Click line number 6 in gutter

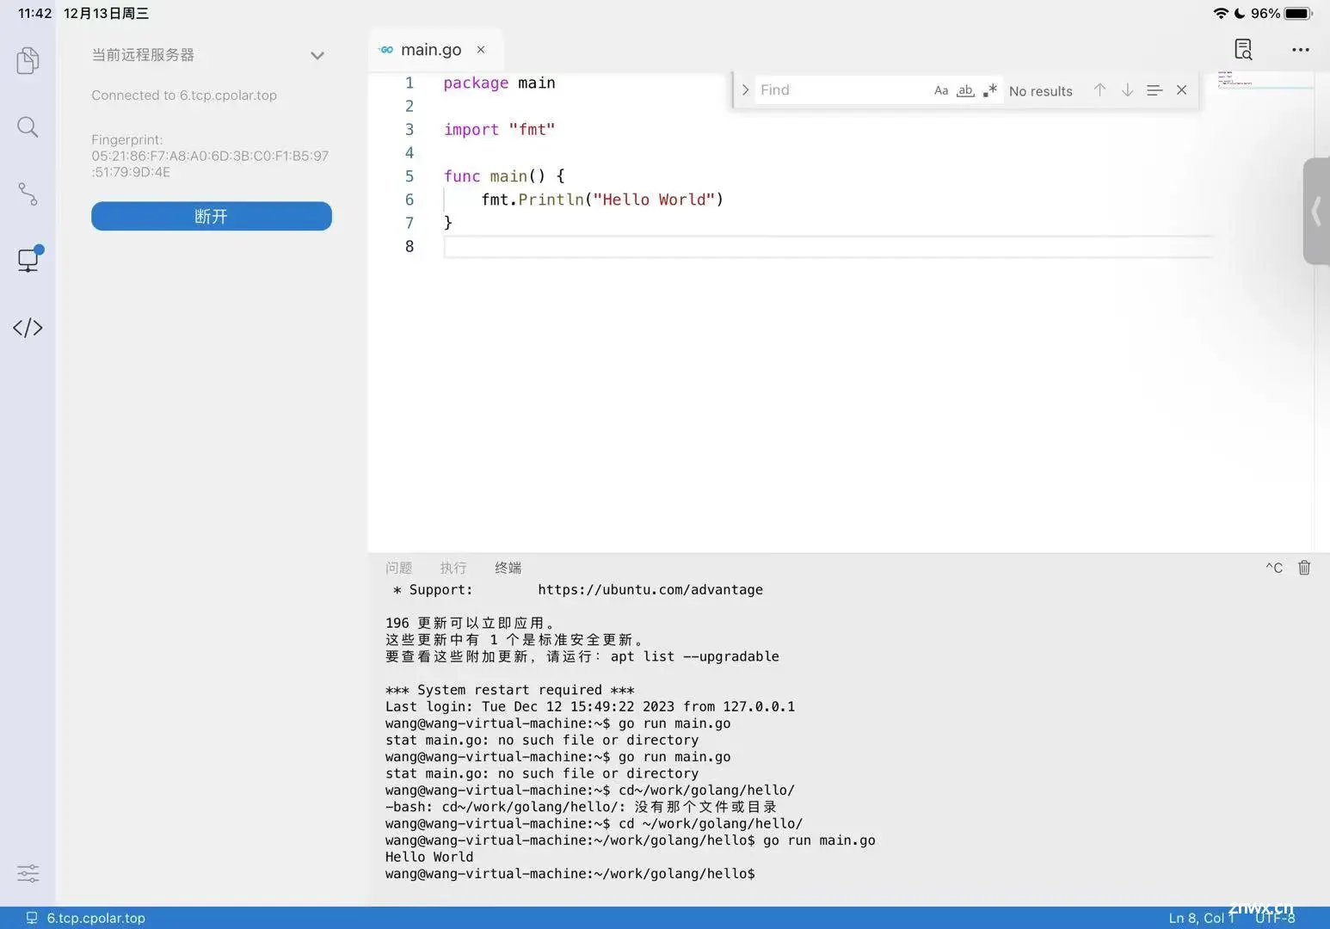coord(409,200)
